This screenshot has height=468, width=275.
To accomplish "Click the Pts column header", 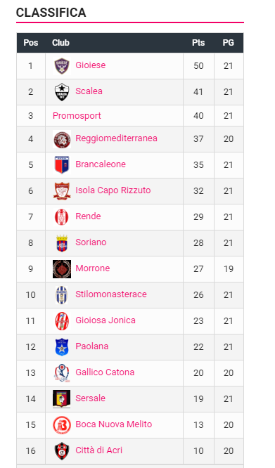I will tap(198, 43).
